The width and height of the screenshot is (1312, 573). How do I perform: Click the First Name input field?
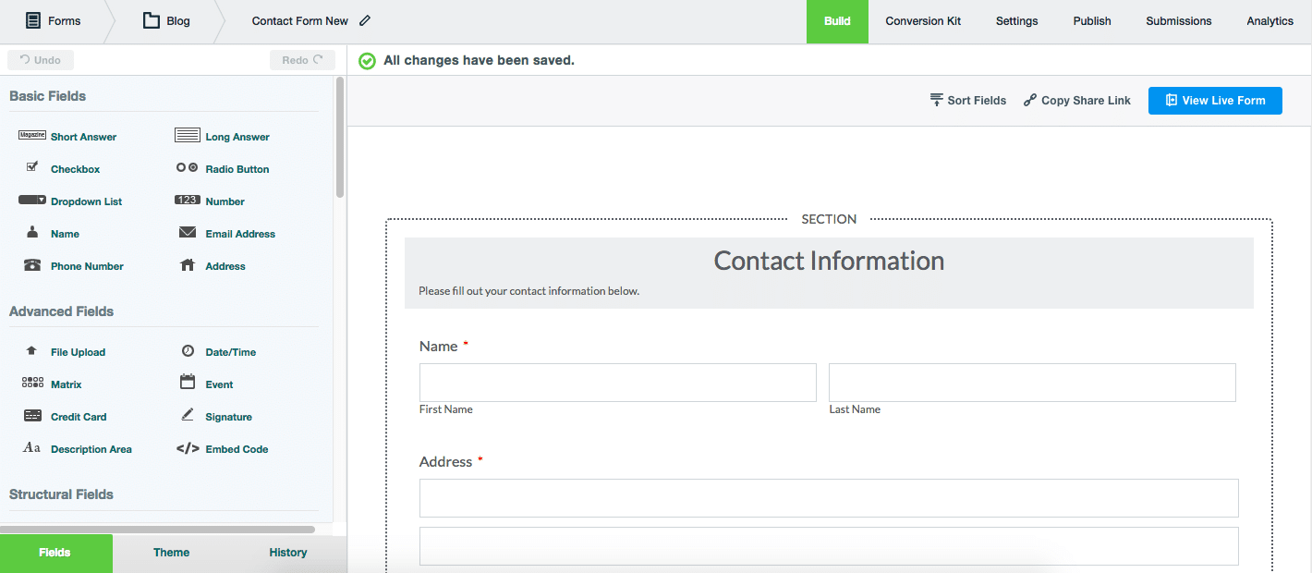point(617,382)
